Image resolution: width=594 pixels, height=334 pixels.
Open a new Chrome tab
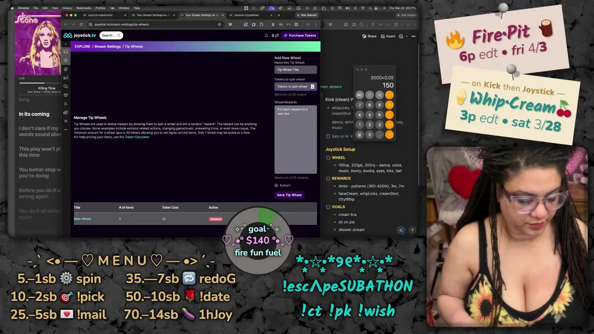pyautogui.click(x=279, y=15)
